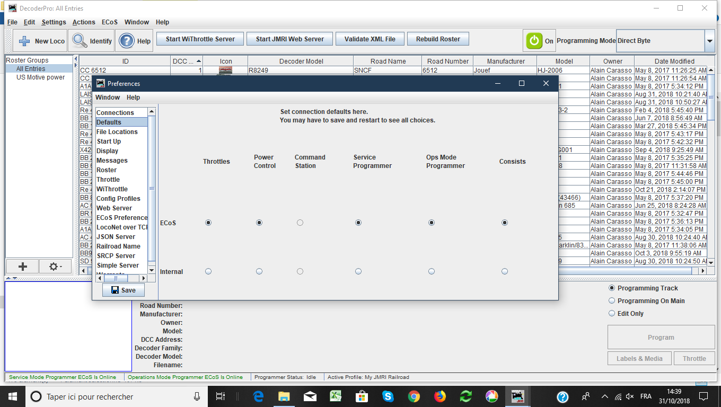Click Start JMRI Web Server button
721x407 pixels.
pos(290,39)
